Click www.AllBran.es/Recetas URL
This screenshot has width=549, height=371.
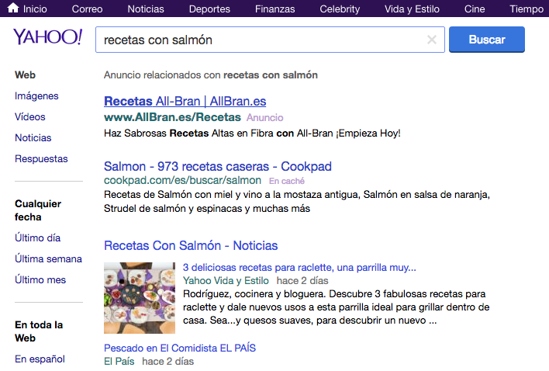tap(172, 117)
